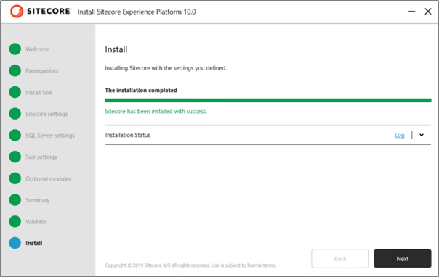
Task: Go to the Validate step label
Action: (36, 222)
